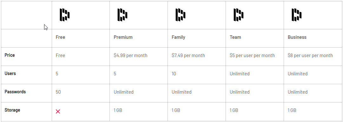
Task: Click the Price row label
Action: click(x=10, y=55)
